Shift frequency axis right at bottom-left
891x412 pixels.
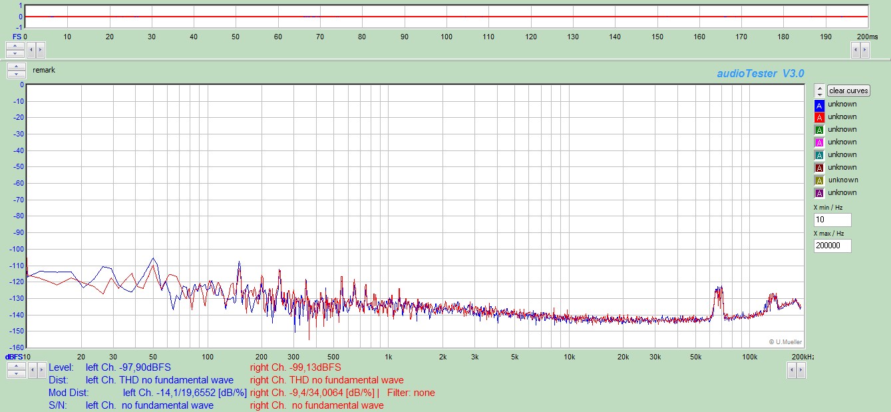pyautogui.click(x=40, y=371)
